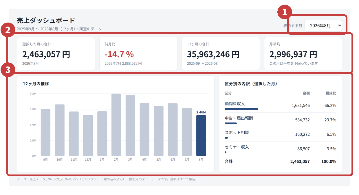This screenshot has width=359, height=195.
Task: Click the 584,732 amount cell
Action: pos(302,120)
